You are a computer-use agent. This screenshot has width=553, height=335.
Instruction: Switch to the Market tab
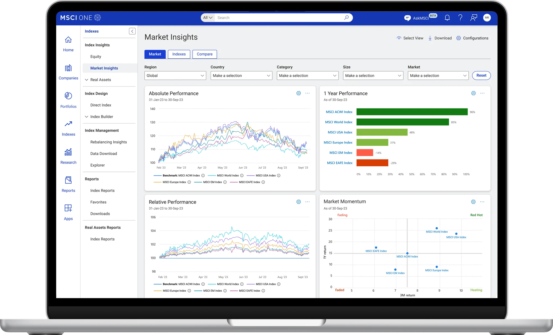click(x=155, y=54)
